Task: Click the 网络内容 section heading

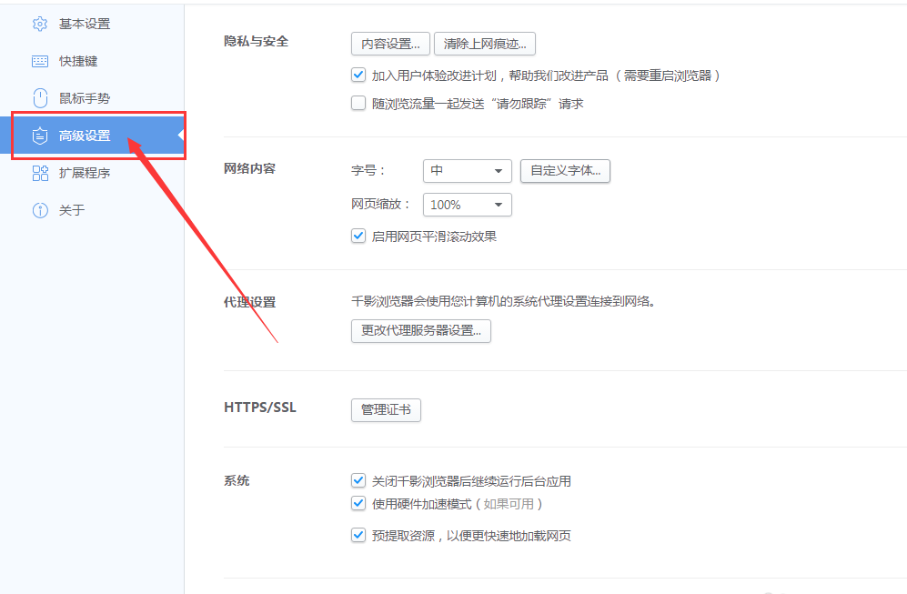Action: tap(250, 169)
